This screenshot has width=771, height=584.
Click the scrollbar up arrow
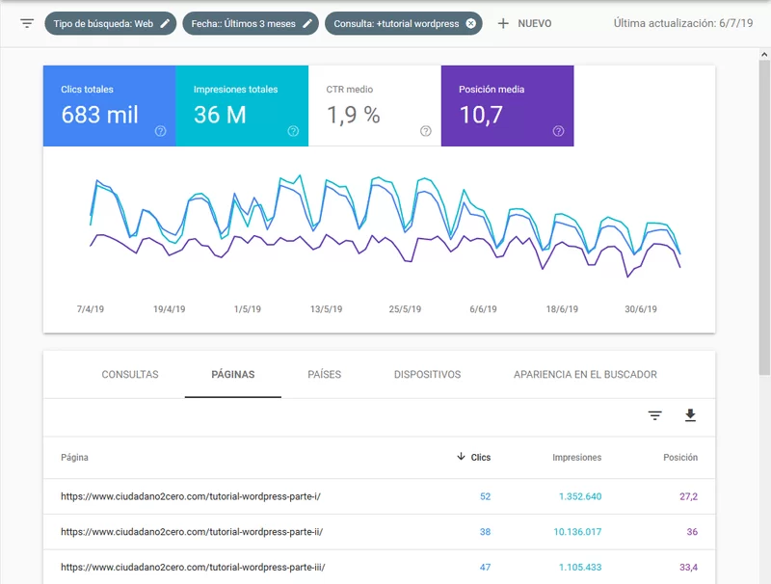click(x=764, y=54)
